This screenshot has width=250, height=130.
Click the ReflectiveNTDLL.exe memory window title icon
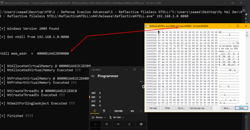point(147,26)
